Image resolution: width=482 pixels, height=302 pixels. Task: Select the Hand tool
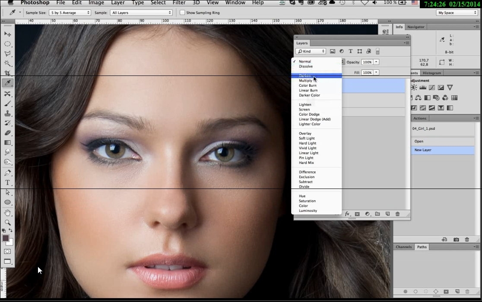(x=7, y=213)
